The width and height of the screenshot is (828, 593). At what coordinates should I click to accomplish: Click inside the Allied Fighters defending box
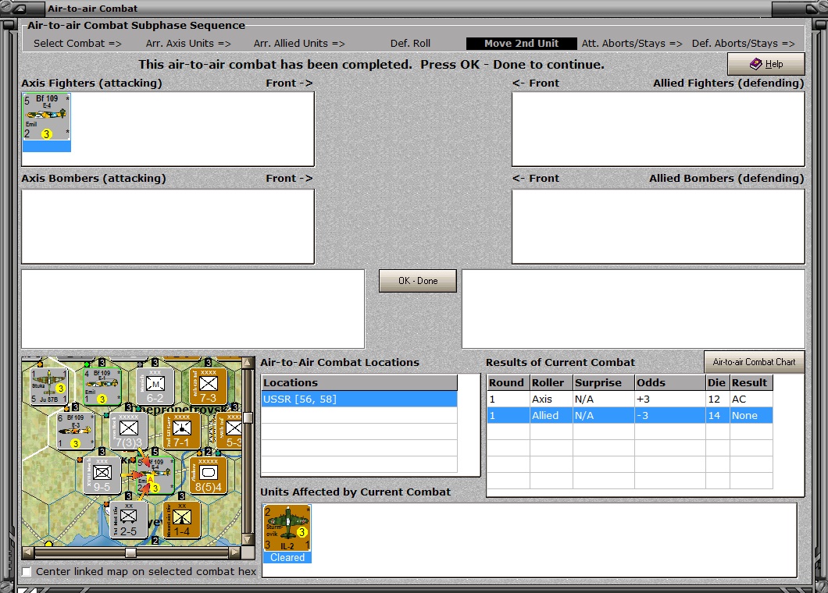pos(658,130)
